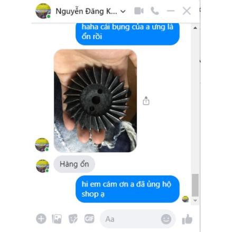Viewport: 232px width, 232px height.
Task: Share the turbine fan photo via forward icon
Action: (146, 101)
